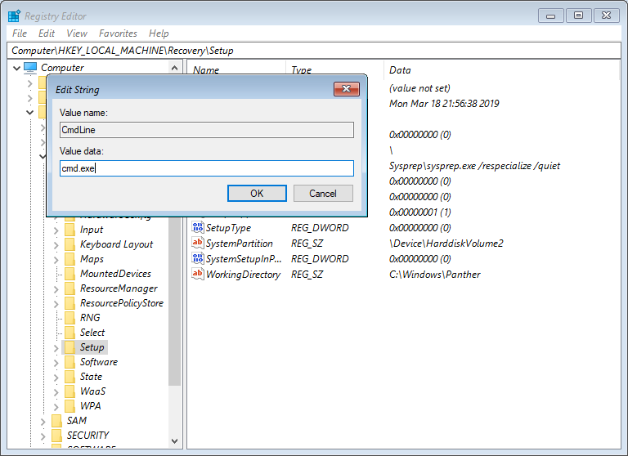Open the View menu
The width and height of the screenshot is (628, 456).
[77, 34]
